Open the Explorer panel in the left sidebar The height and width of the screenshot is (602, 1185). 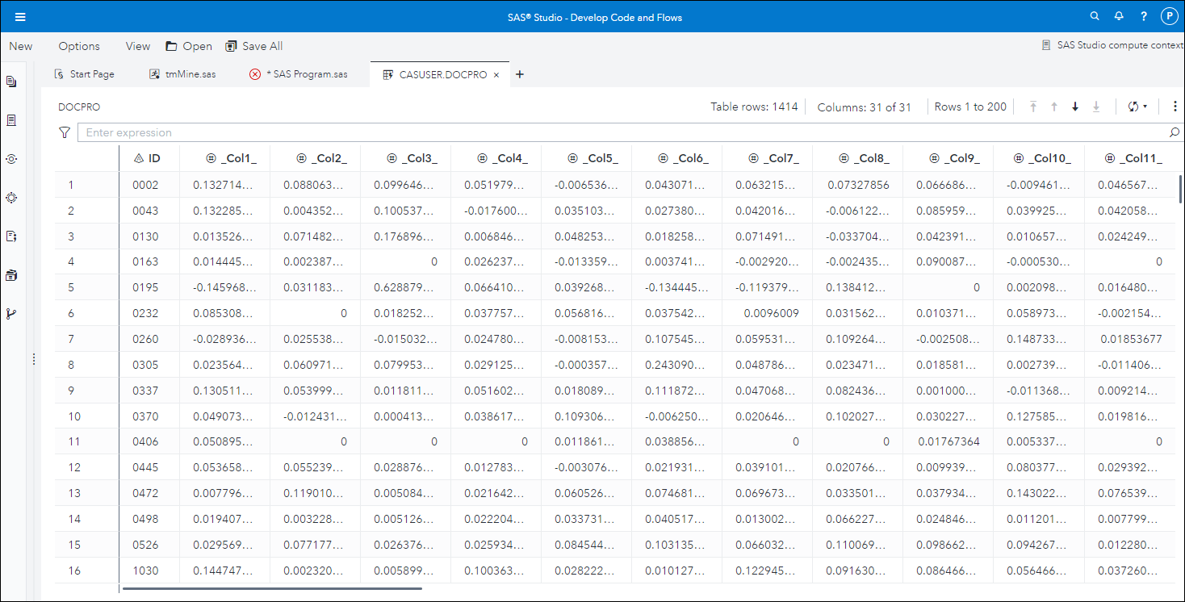click(11, 81)
